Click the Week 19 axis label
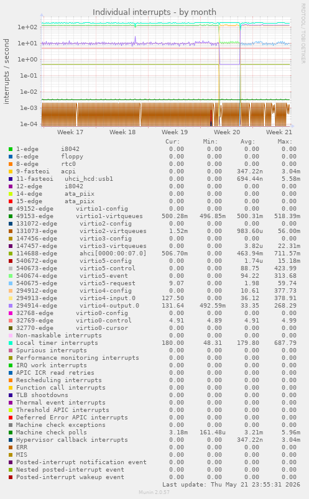The image size is (309, 499). pos(175,132)
